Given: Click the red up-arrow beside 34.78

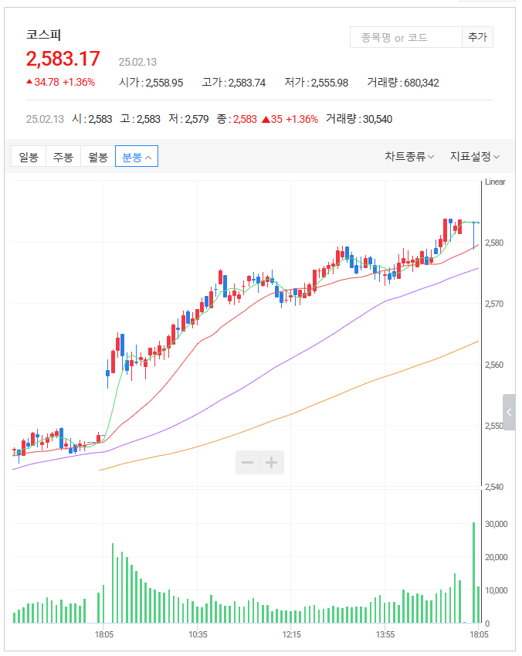Looking at the screenshot, I should pos(29,82).
